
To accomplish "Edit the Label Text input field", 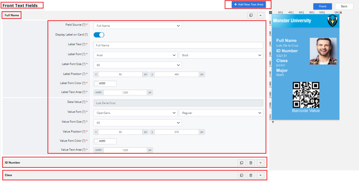I will [178, 45].
